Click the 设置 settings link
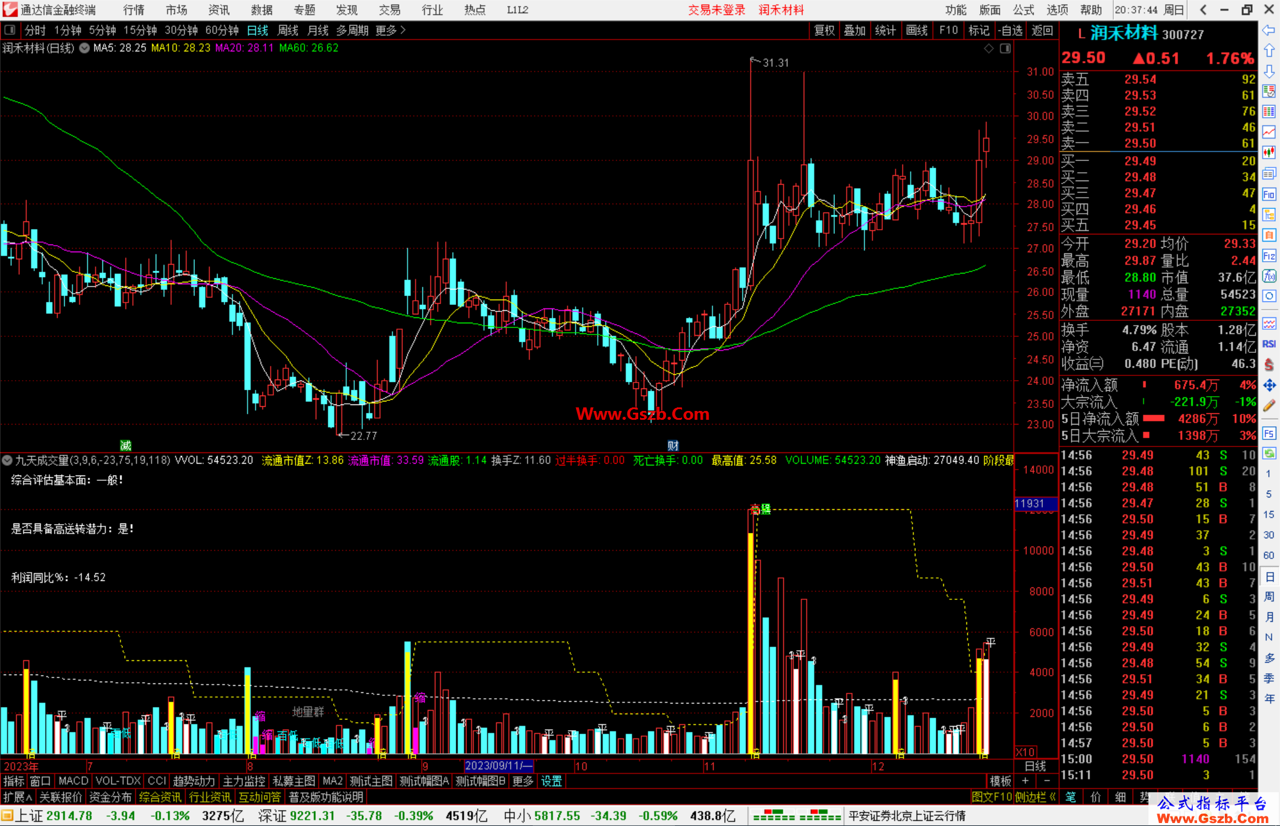Screen dimensions: 1280x826 (551, 782)
